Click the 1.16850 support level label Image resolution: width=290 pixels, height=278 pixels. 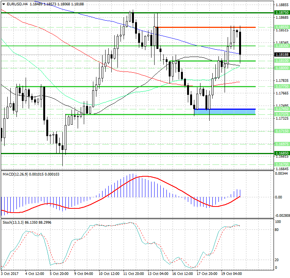(282, 153)
